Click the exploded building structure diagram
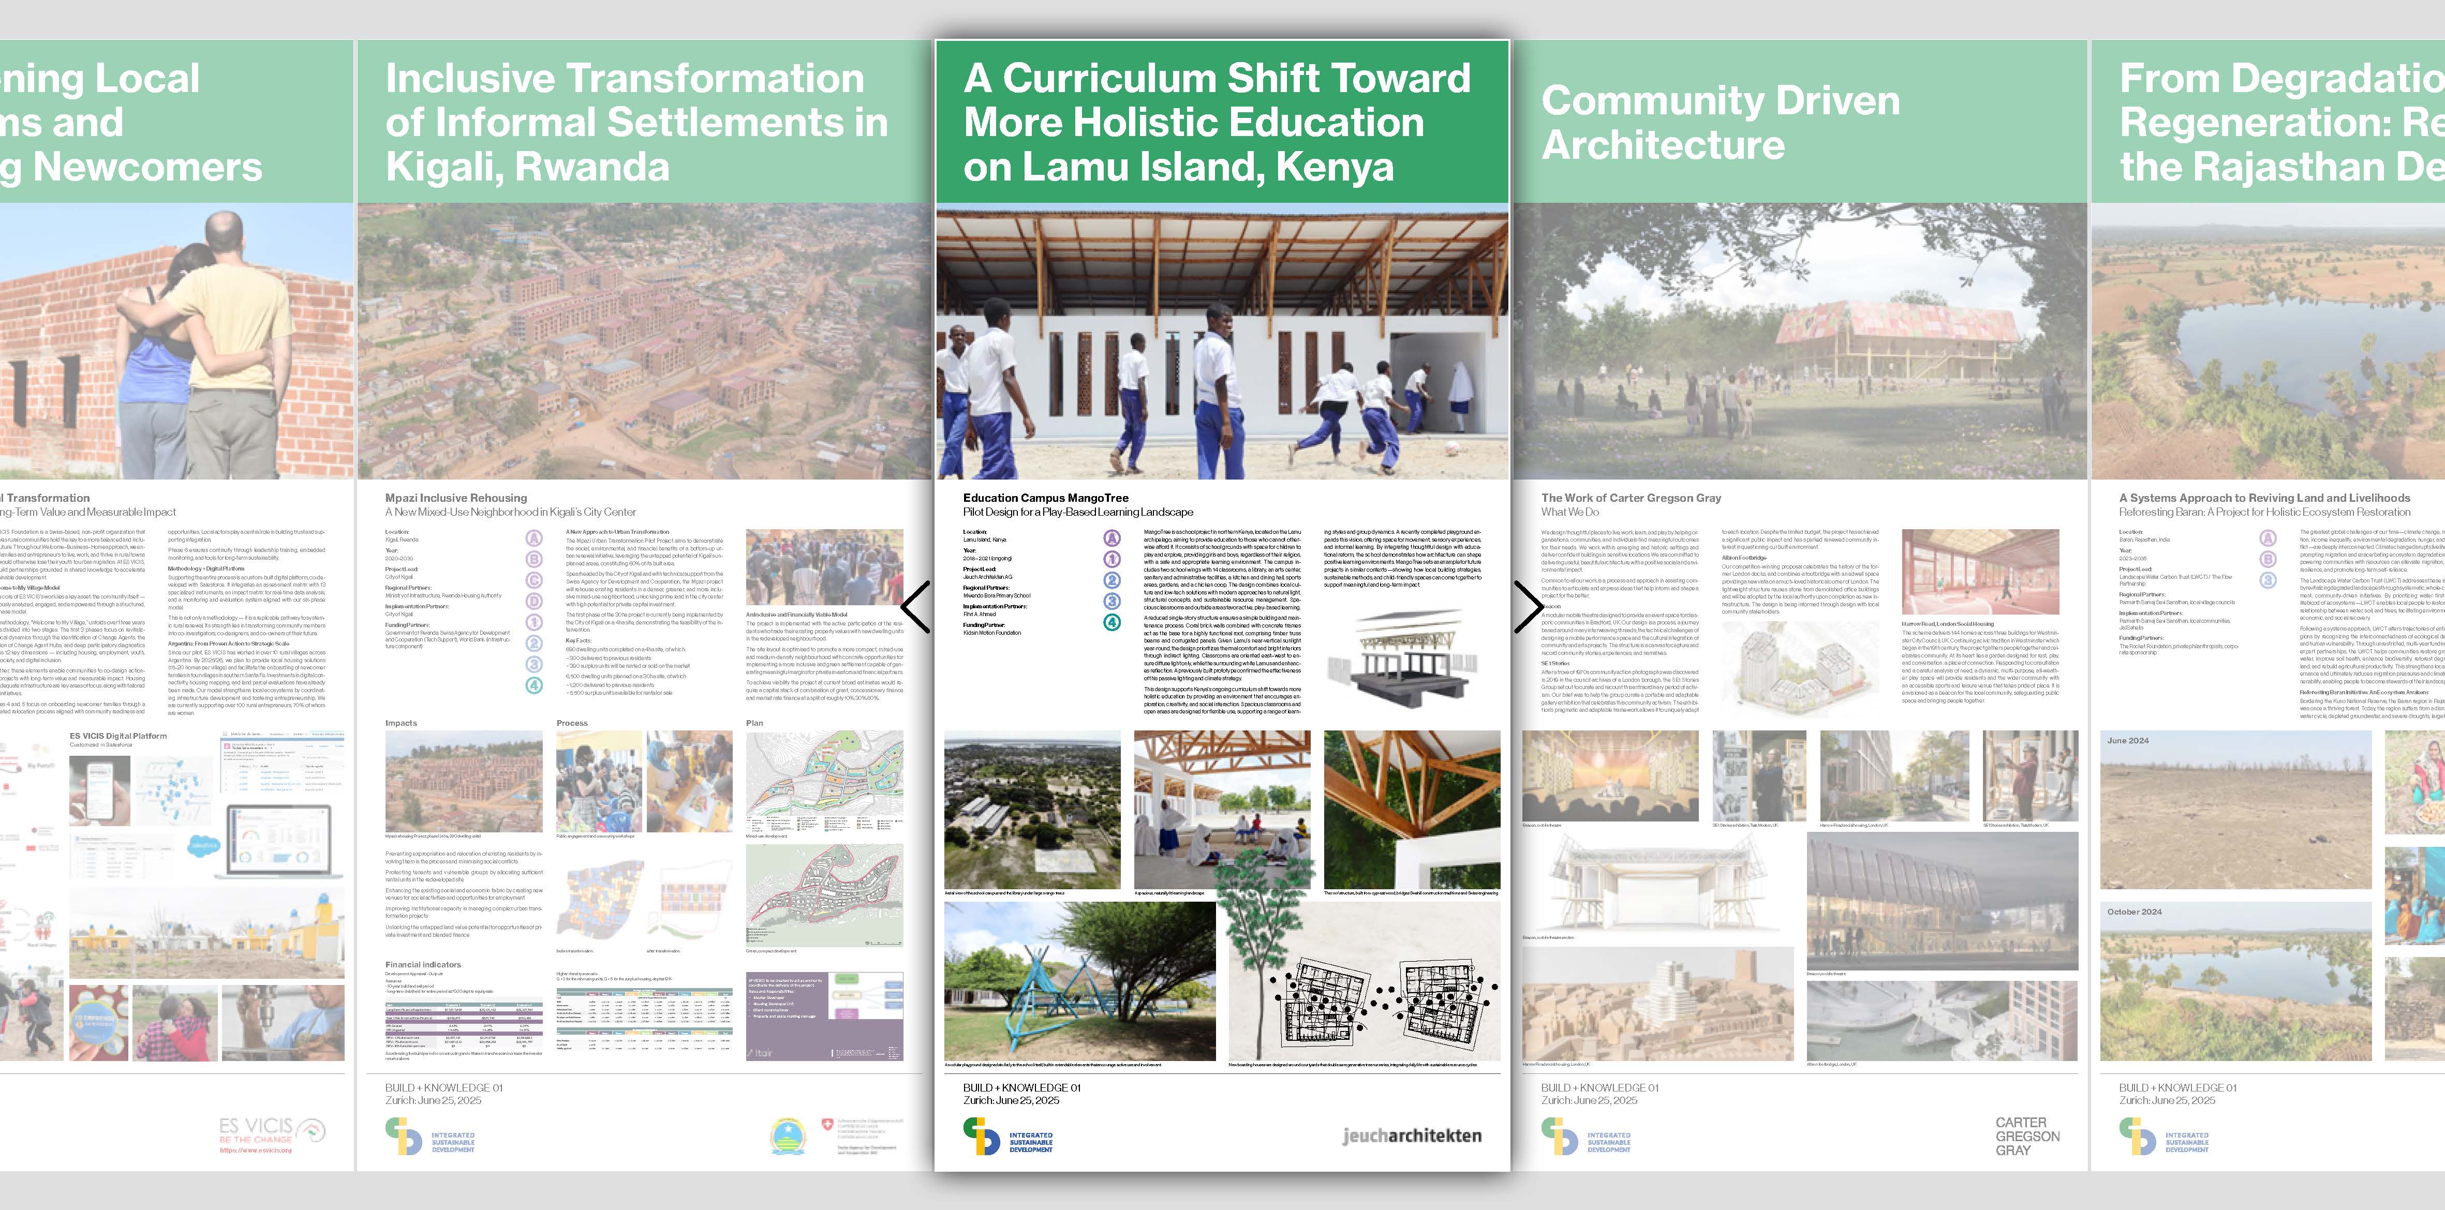Image resolution: width=2445 pixels, height=1210 pixels. pyautogui.click(x=1404, y=658)
